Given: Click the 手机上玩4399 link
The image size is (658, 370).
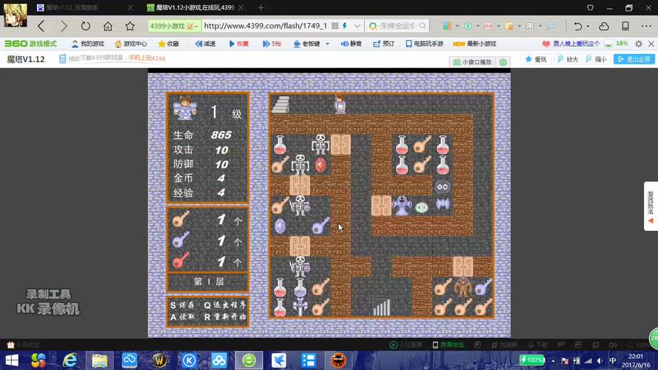Looking at the screenshot, I should tap(147, 58).
